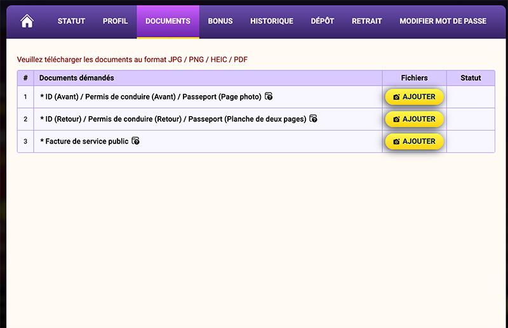Select row number 3 cell
This screenshot has height=328, width=508.
(25, 141)
